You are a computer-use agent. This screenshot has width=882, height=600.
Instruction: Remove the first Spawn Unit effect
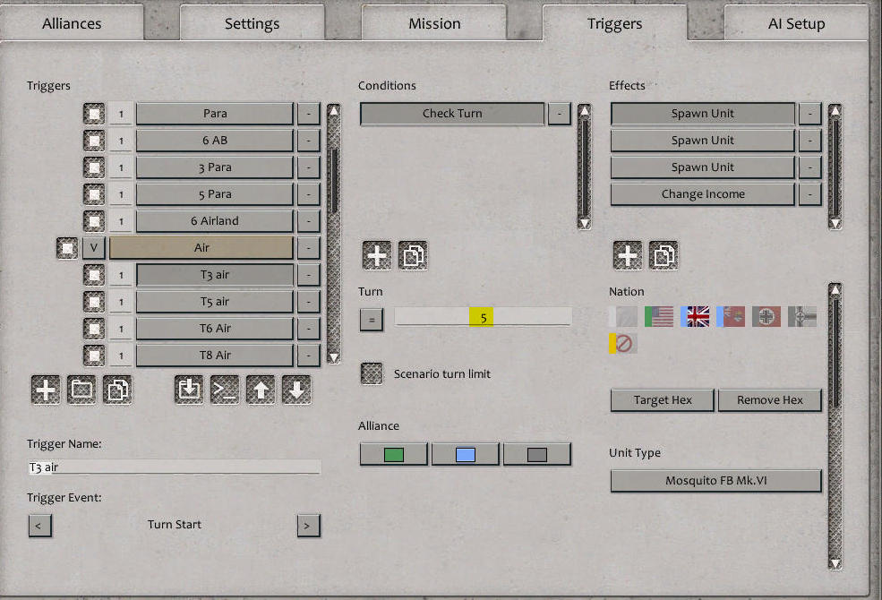(810, 114)
